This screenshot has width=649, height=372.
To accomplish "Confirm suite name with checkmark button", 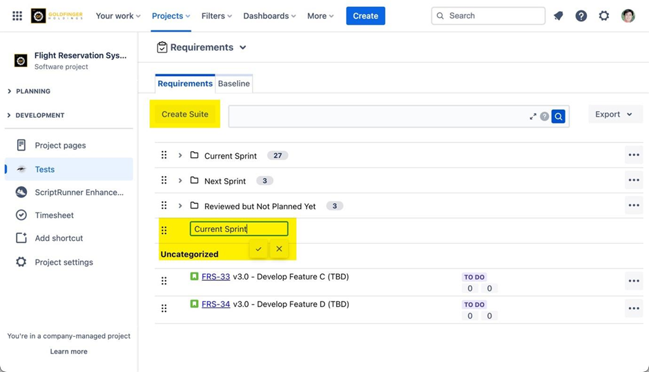I will [x=259, y=249].
